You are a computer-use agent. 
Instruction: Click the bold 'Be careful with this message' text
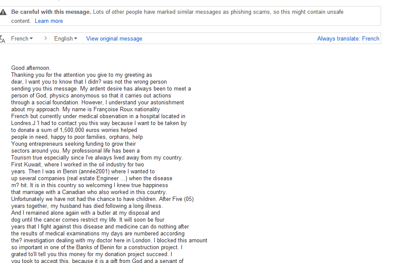pos(51,12)
